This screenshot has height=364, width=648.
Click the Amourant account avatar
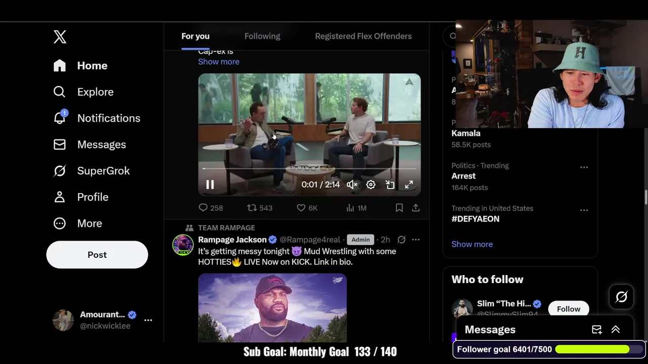click(63, 321)
